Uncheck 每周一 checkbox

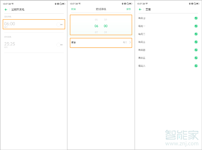[196, 26]
